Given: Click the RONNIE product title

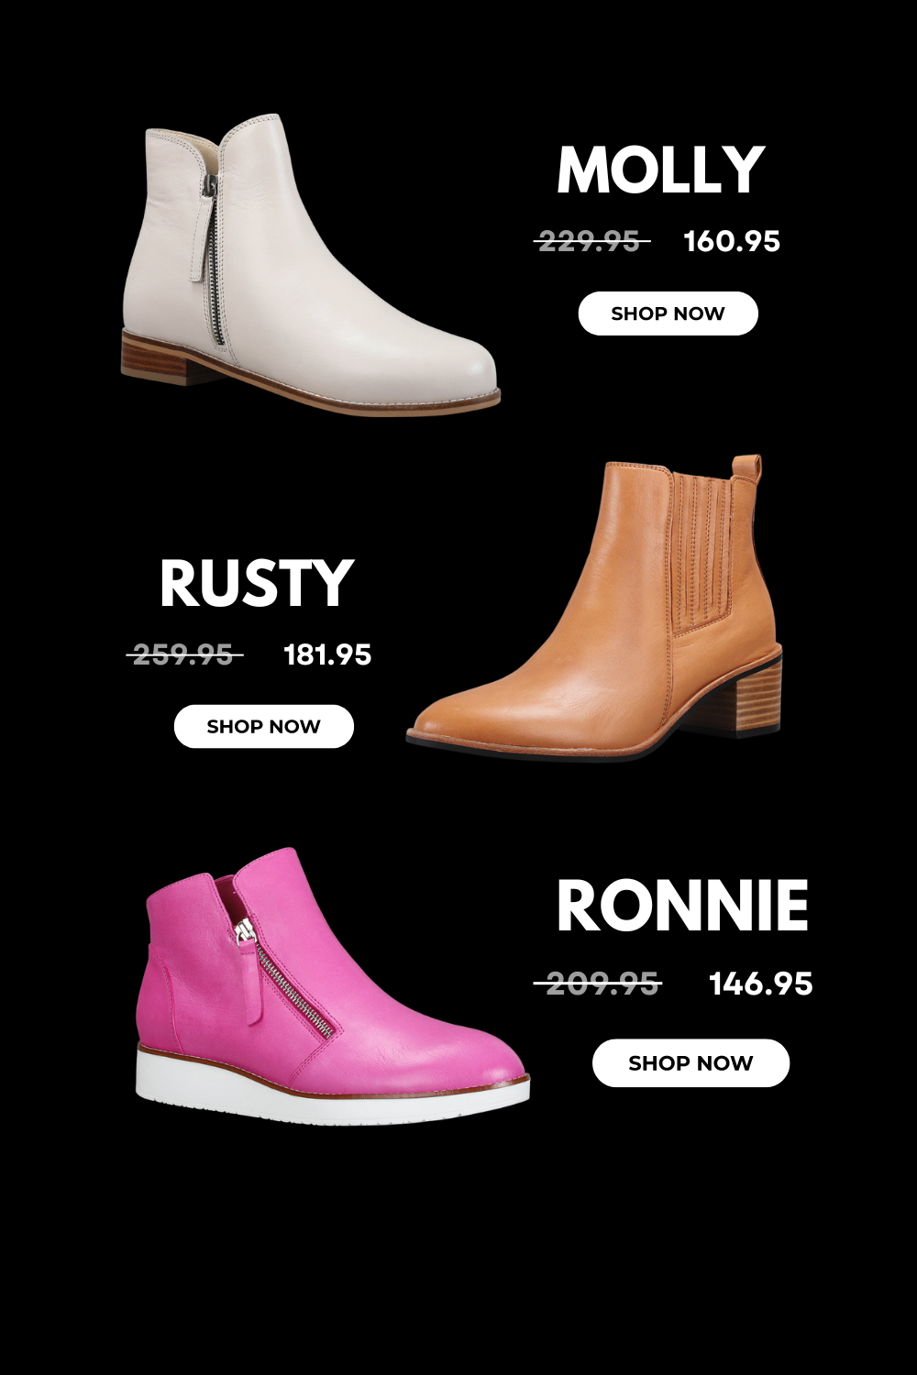Looking at the screenshot, I should coord(682,906).
